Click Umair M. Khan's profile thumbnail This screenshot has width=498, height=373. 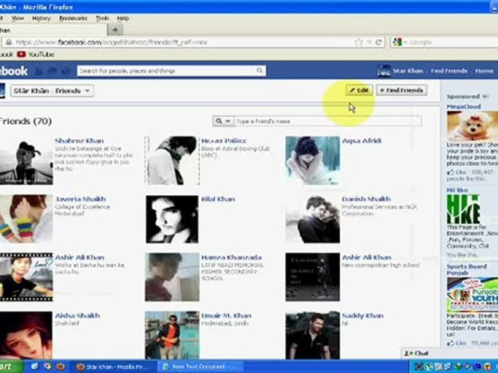172,335
